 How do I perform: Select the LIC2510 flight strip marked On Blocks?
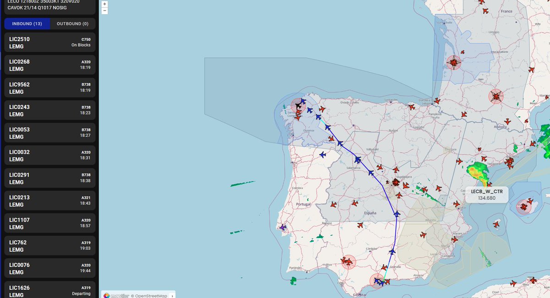coord(49,42)
